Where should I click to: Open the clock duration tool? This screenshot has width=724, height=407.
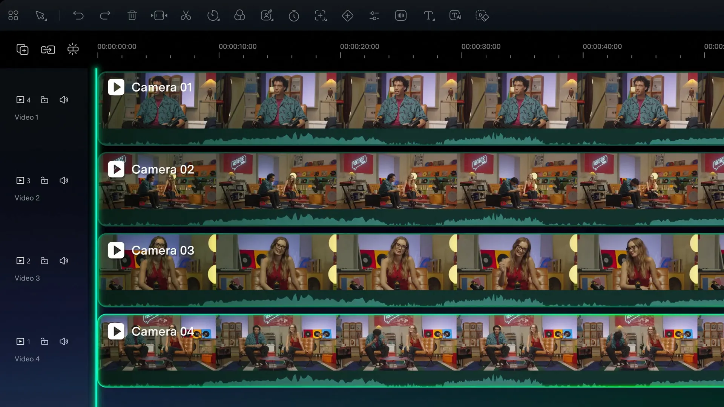point(294,16)
